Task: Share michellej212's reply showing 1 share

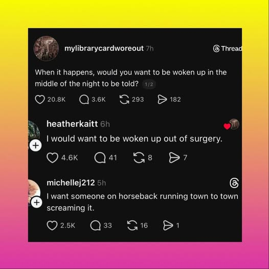Action: (168, 226)
